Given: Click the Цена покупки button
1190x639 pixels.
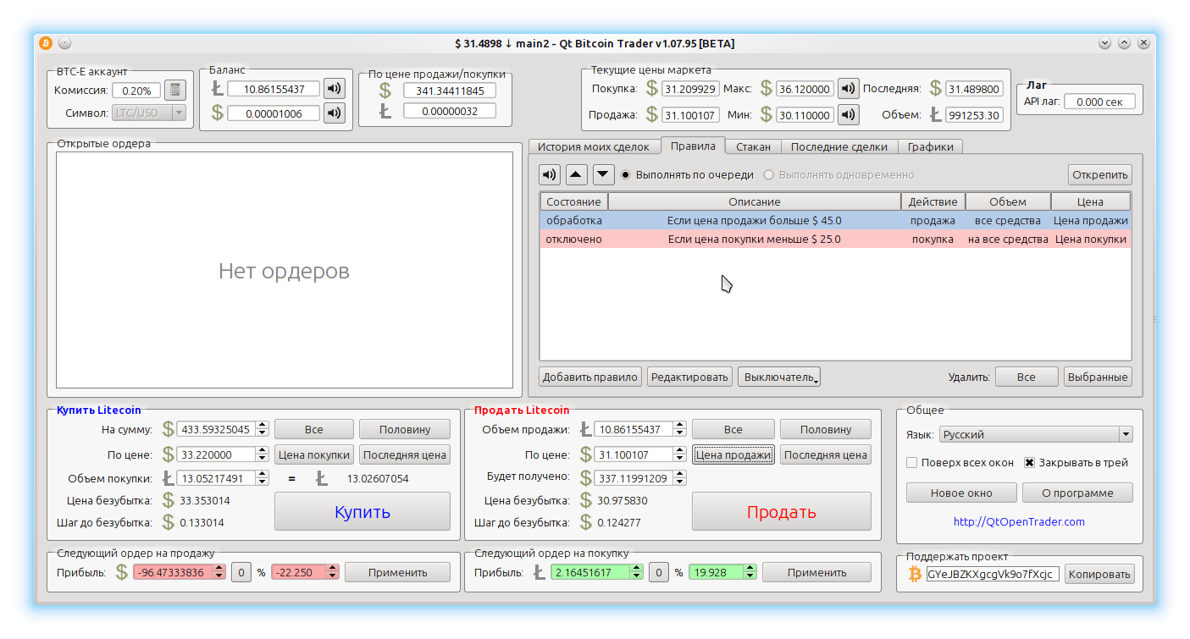Looking at the screenshot, I should [313, 454].
